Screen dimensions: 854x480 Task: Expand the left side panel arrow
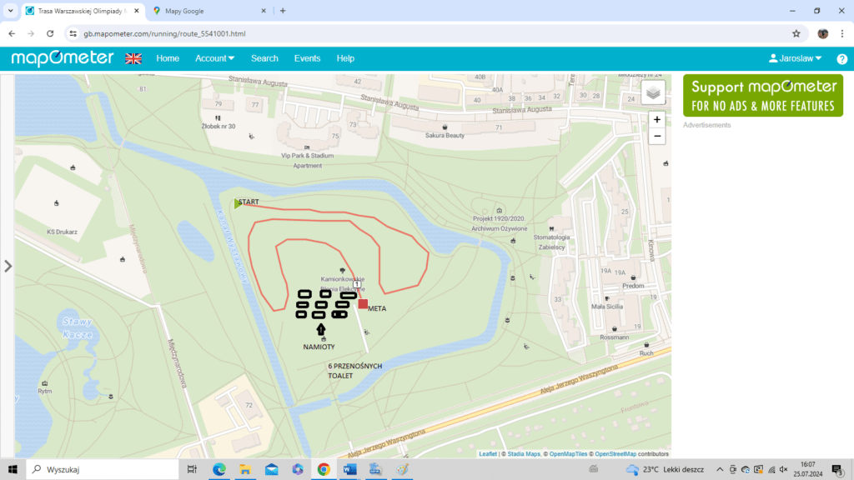point(8,266)
